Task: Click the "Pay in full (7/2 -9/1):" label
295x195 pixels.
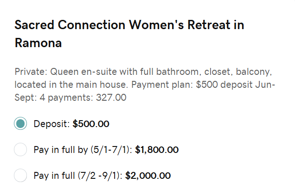Action: tap(78, 176)
